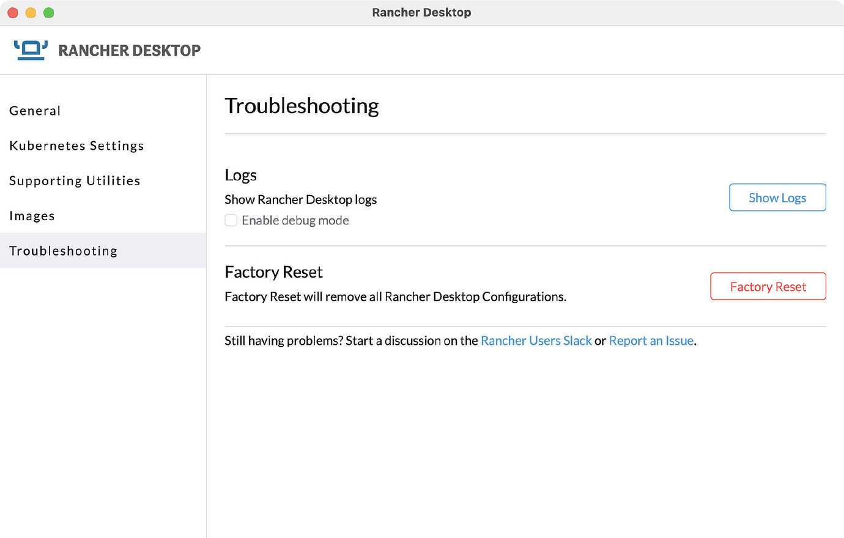Click the RANCHER DESKTOP header title text

(129, 51)
